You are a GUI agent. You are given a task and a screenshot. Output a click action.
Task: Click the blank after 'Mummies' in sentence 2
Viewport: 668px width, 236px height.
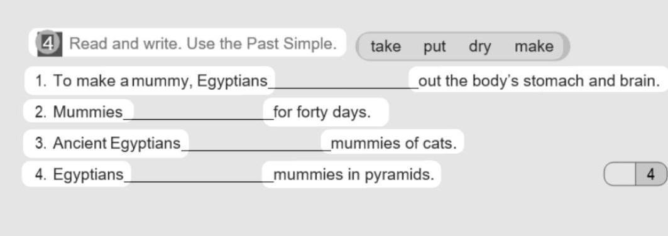click(x=199, y=114)
